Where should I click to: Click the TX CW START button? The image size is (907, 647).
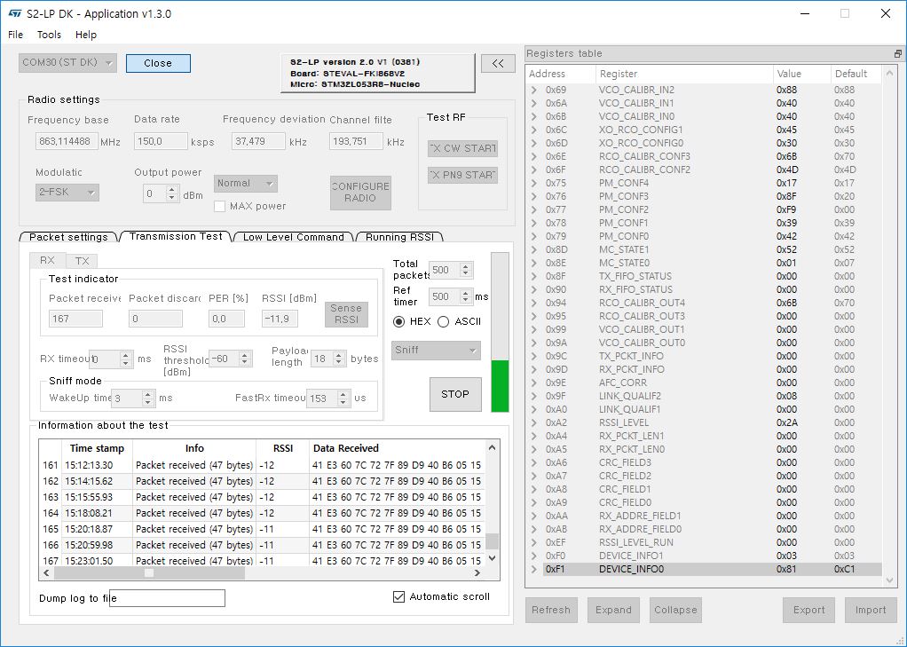[x=462, y=148]
